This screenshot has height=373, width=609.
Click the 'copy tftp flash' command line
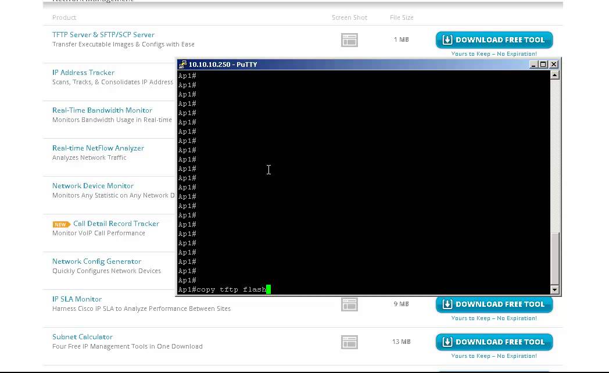coord(224,289)
